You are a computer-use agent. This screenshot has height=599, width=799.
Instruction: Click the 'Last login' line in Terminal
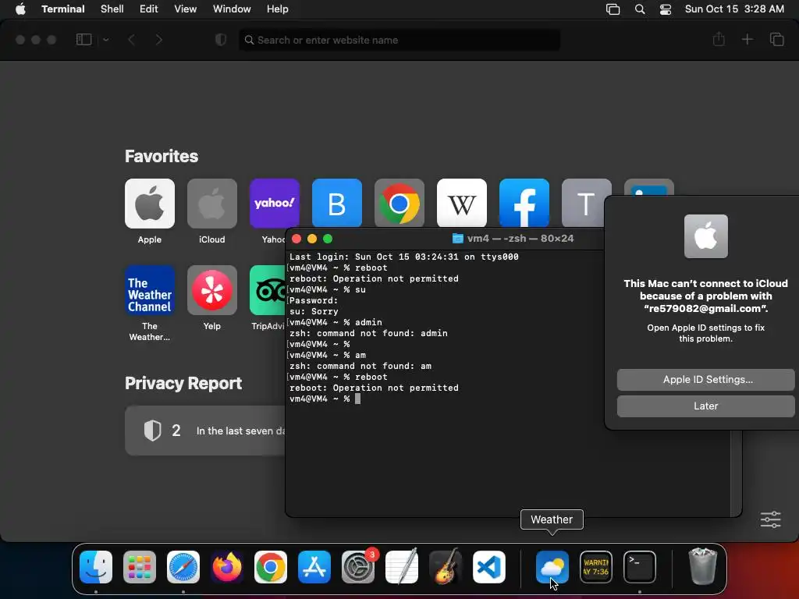pos(404,257)
